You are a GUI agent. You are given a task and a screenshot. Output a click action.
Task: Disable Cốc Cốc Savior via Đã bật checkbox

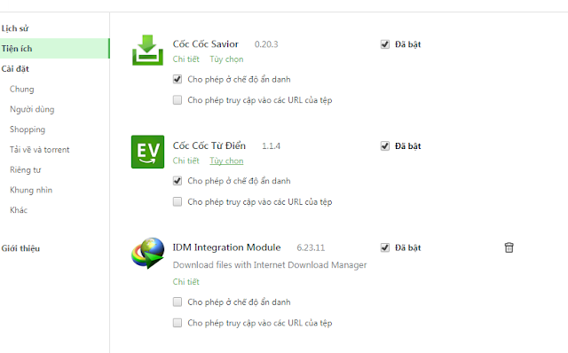click(384, 44)
